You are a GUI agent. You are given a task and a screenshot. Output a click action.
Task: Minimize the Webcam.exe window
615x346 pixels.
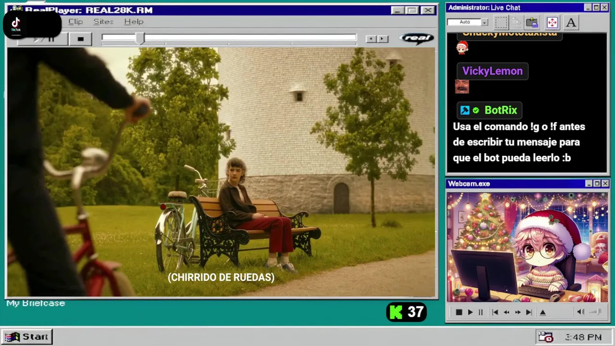(589, 184)
